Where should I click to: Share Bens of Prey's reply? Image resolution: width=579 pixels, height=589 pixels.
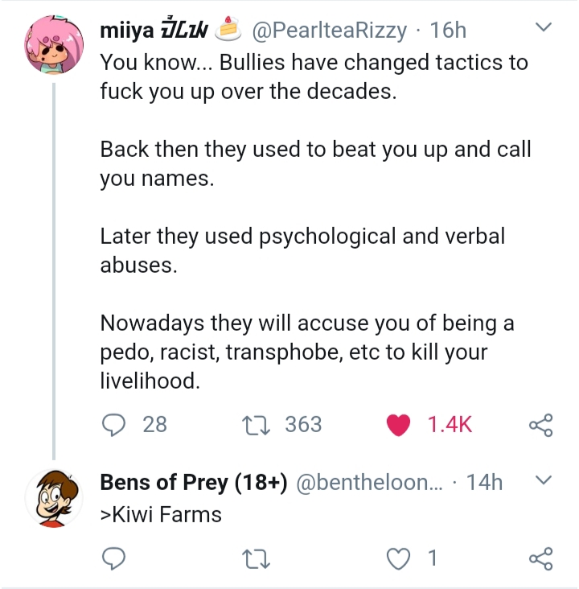click(x=540, y=558)
